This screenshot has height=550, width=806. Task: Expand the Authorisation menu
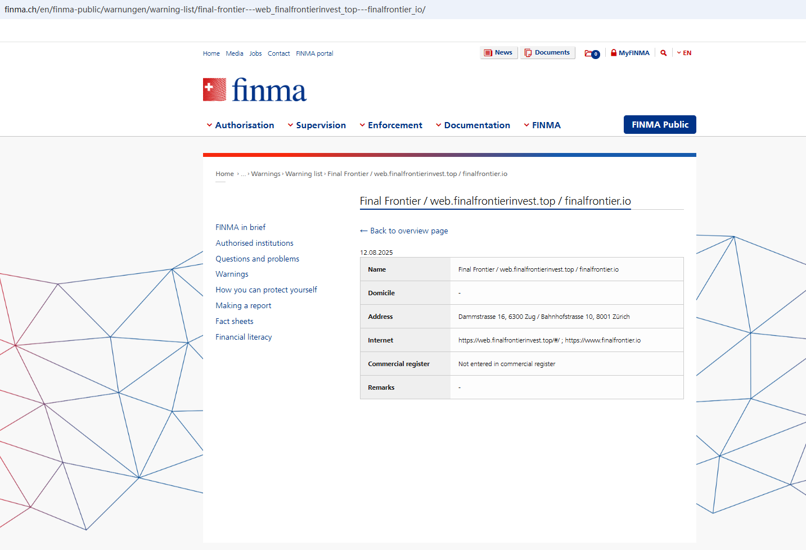tap(240, 125)
